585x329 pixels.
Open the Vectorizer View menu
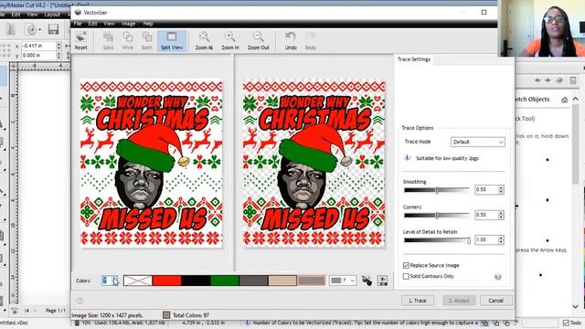[x=109, y=24]
